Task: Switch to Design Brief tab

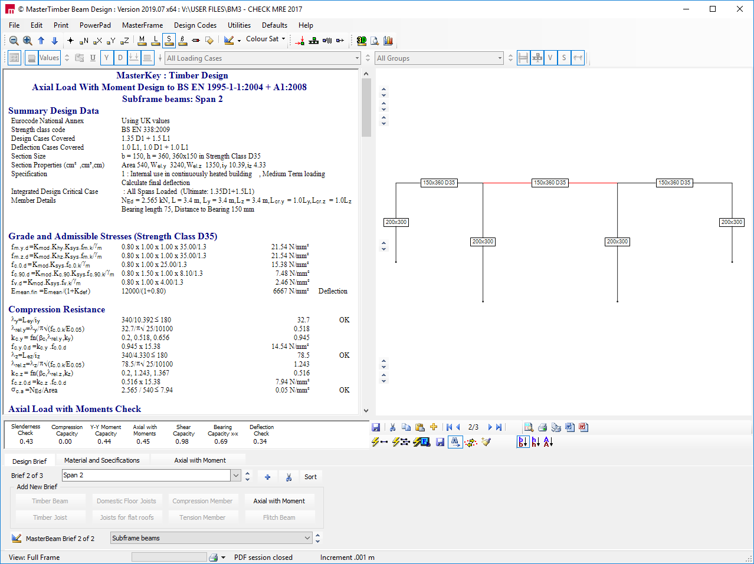Action: (x=29, y=461)
